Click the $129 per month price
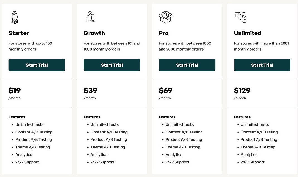Screen dimensions: 298x177 click(x=242, y=90)
